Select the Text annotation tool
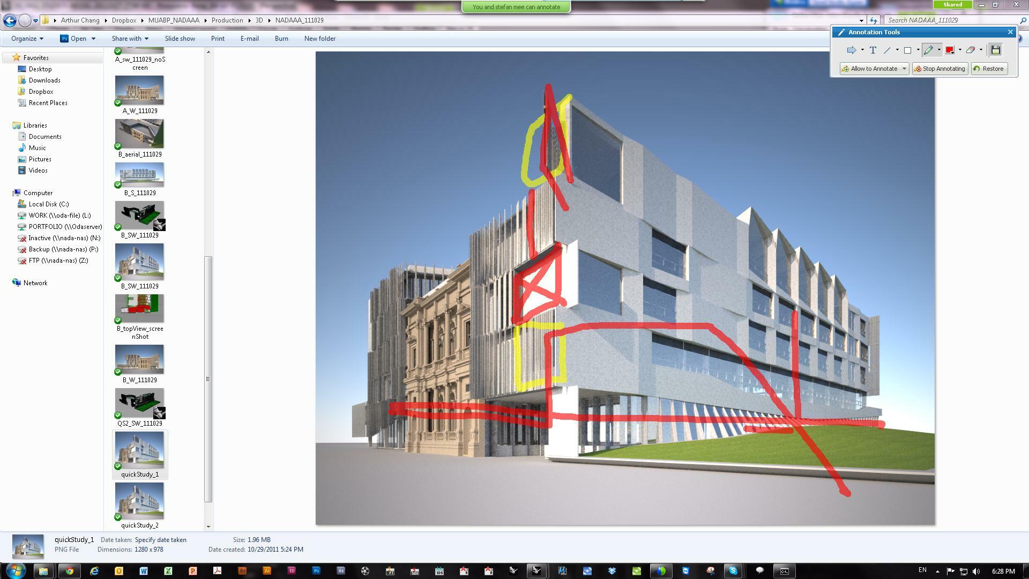1029x579 pixels. point(873,50)
